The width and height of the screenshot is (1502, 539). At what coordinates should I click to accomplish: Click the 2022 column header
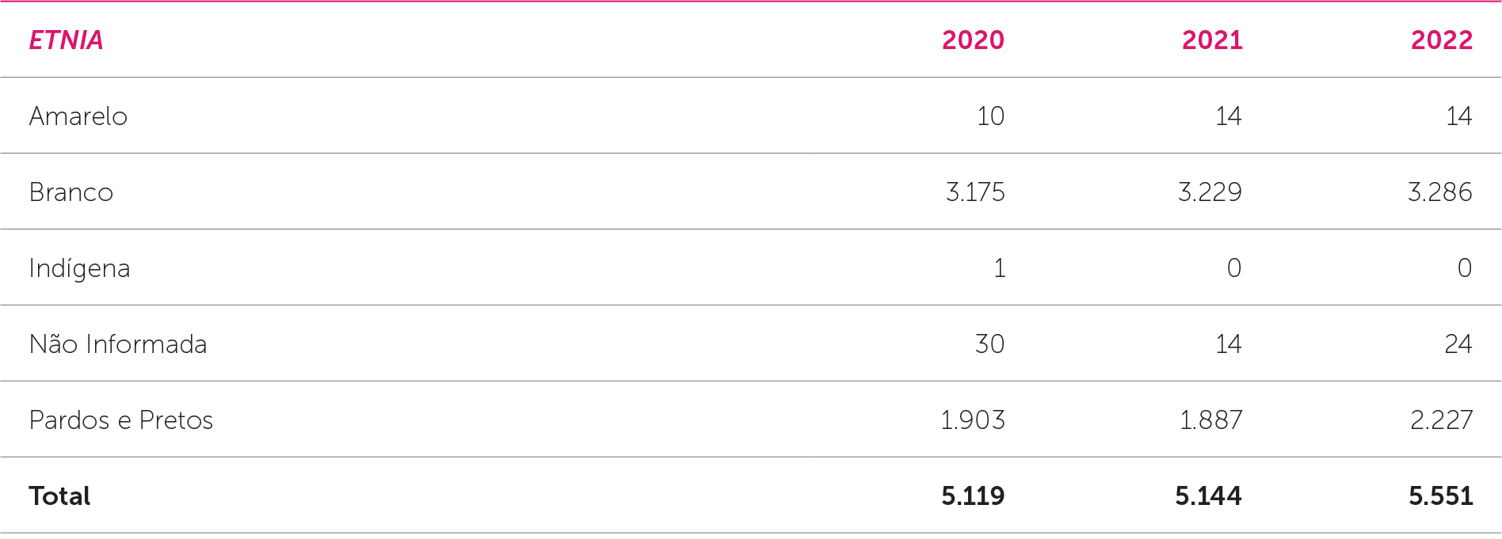coord(1441,40)
